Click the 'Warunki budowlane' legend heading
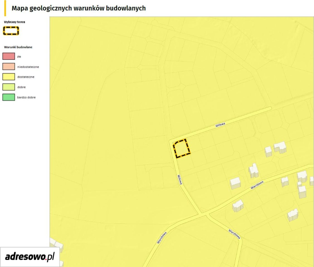 [18, 47]
